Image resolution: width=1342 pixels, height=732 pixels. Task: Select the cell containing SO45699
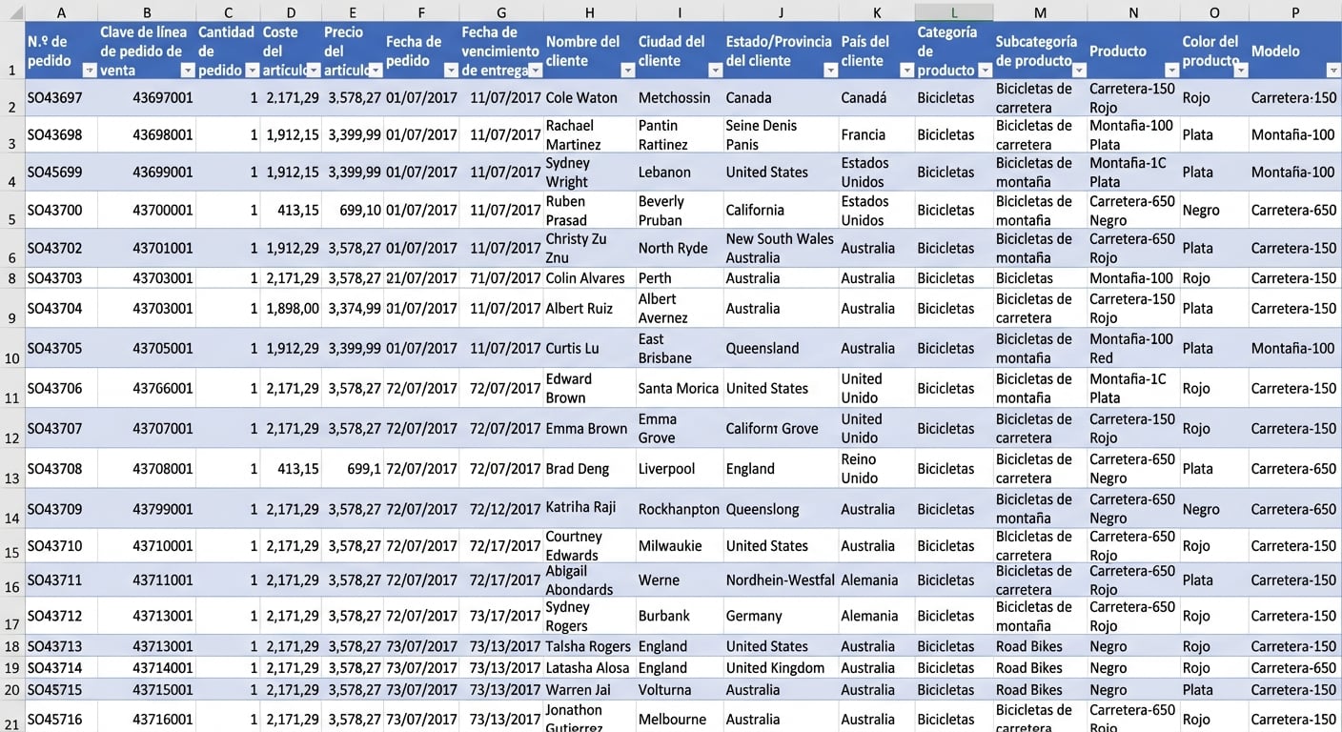click(x=61, y=173)
